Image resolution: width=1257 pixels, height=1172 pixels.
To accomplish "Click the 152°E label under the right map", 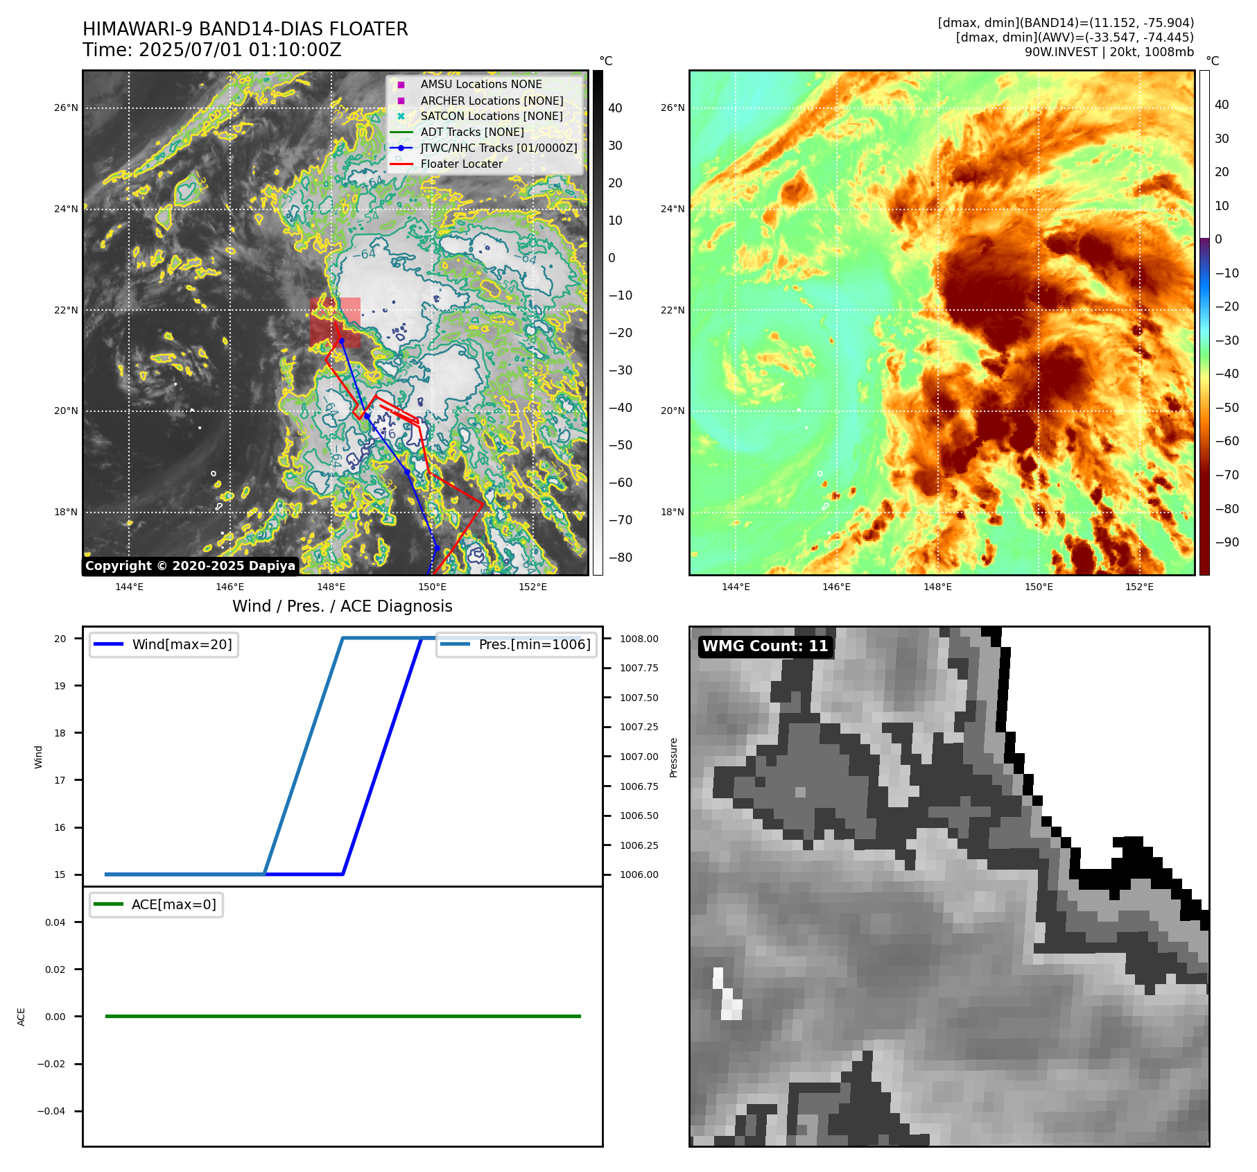I will click(1140, 587).
